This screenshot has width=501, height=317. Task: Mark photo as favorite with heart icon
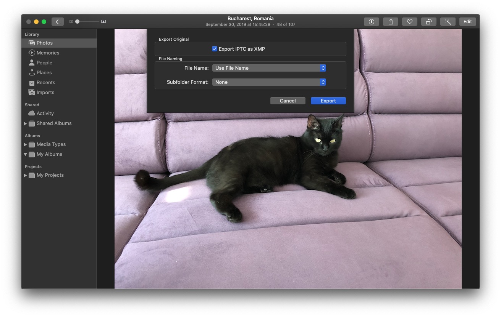[x=409, y=22]
